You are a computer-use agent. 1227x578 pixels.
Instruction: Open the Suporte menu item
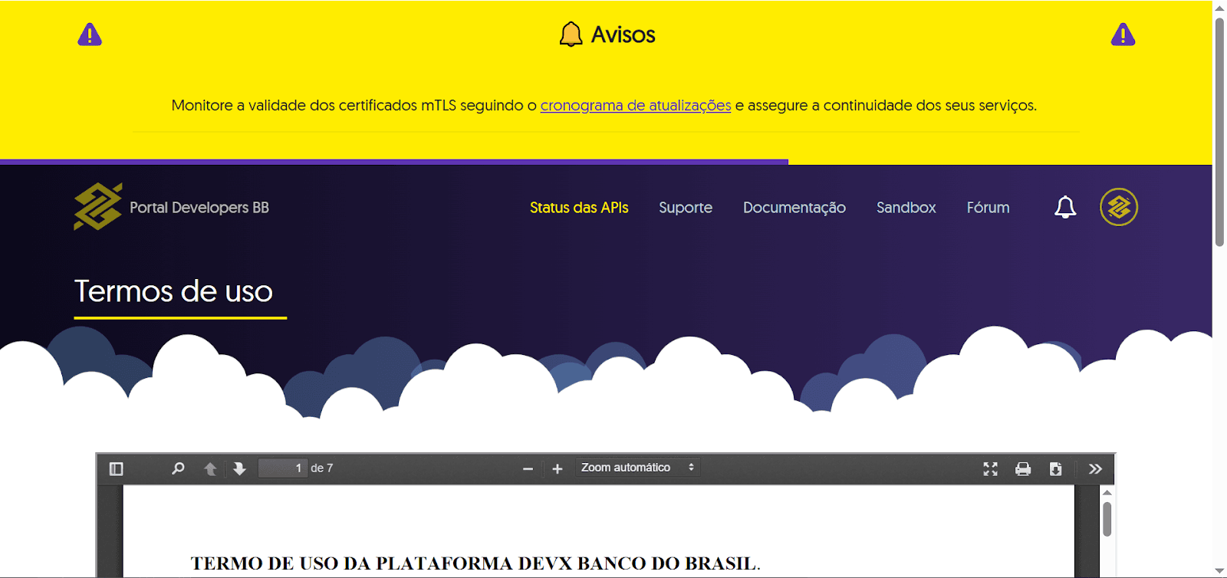tap(686, 208)
